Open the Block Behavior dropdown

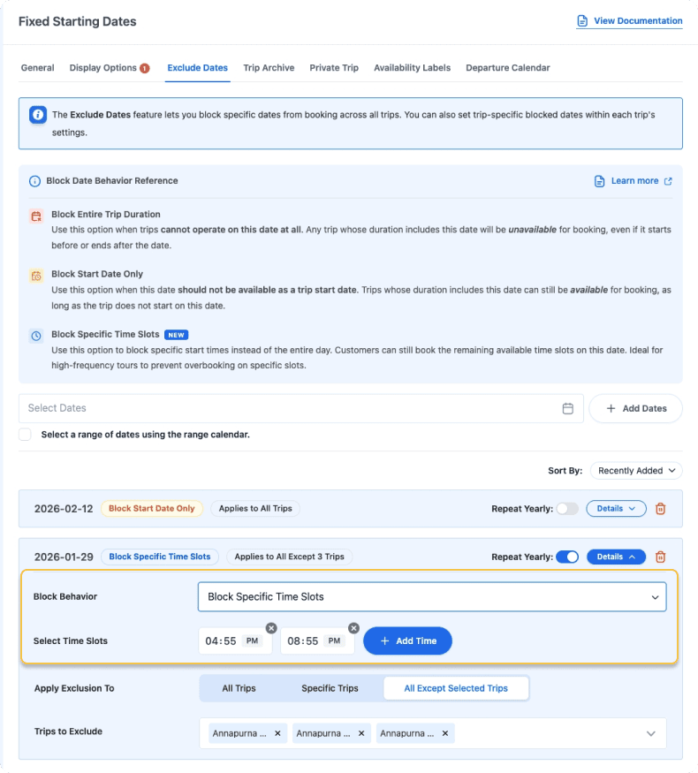[x=432, y=596]
